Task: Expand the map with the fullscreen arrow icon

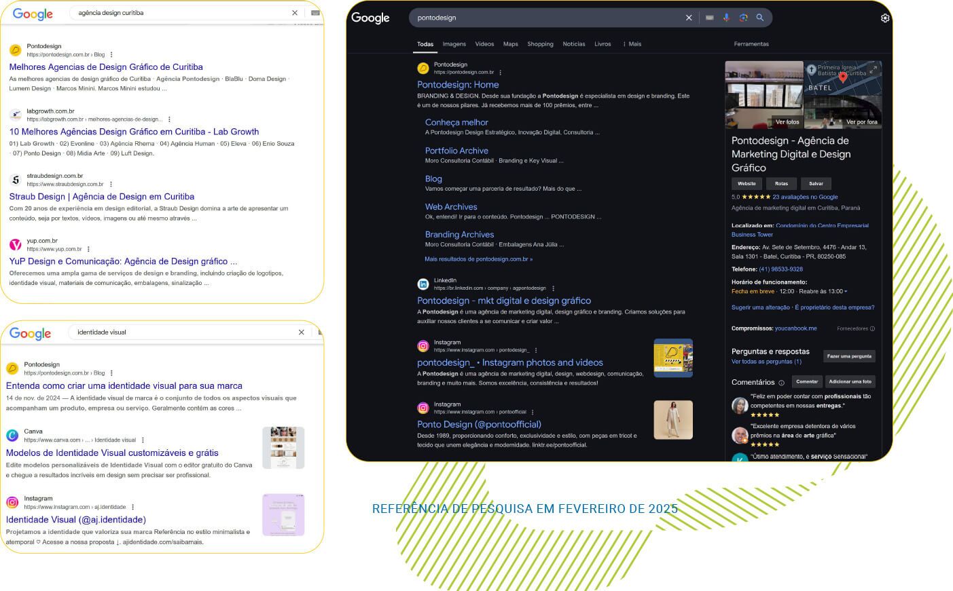Action: click(x=874, y=69)
